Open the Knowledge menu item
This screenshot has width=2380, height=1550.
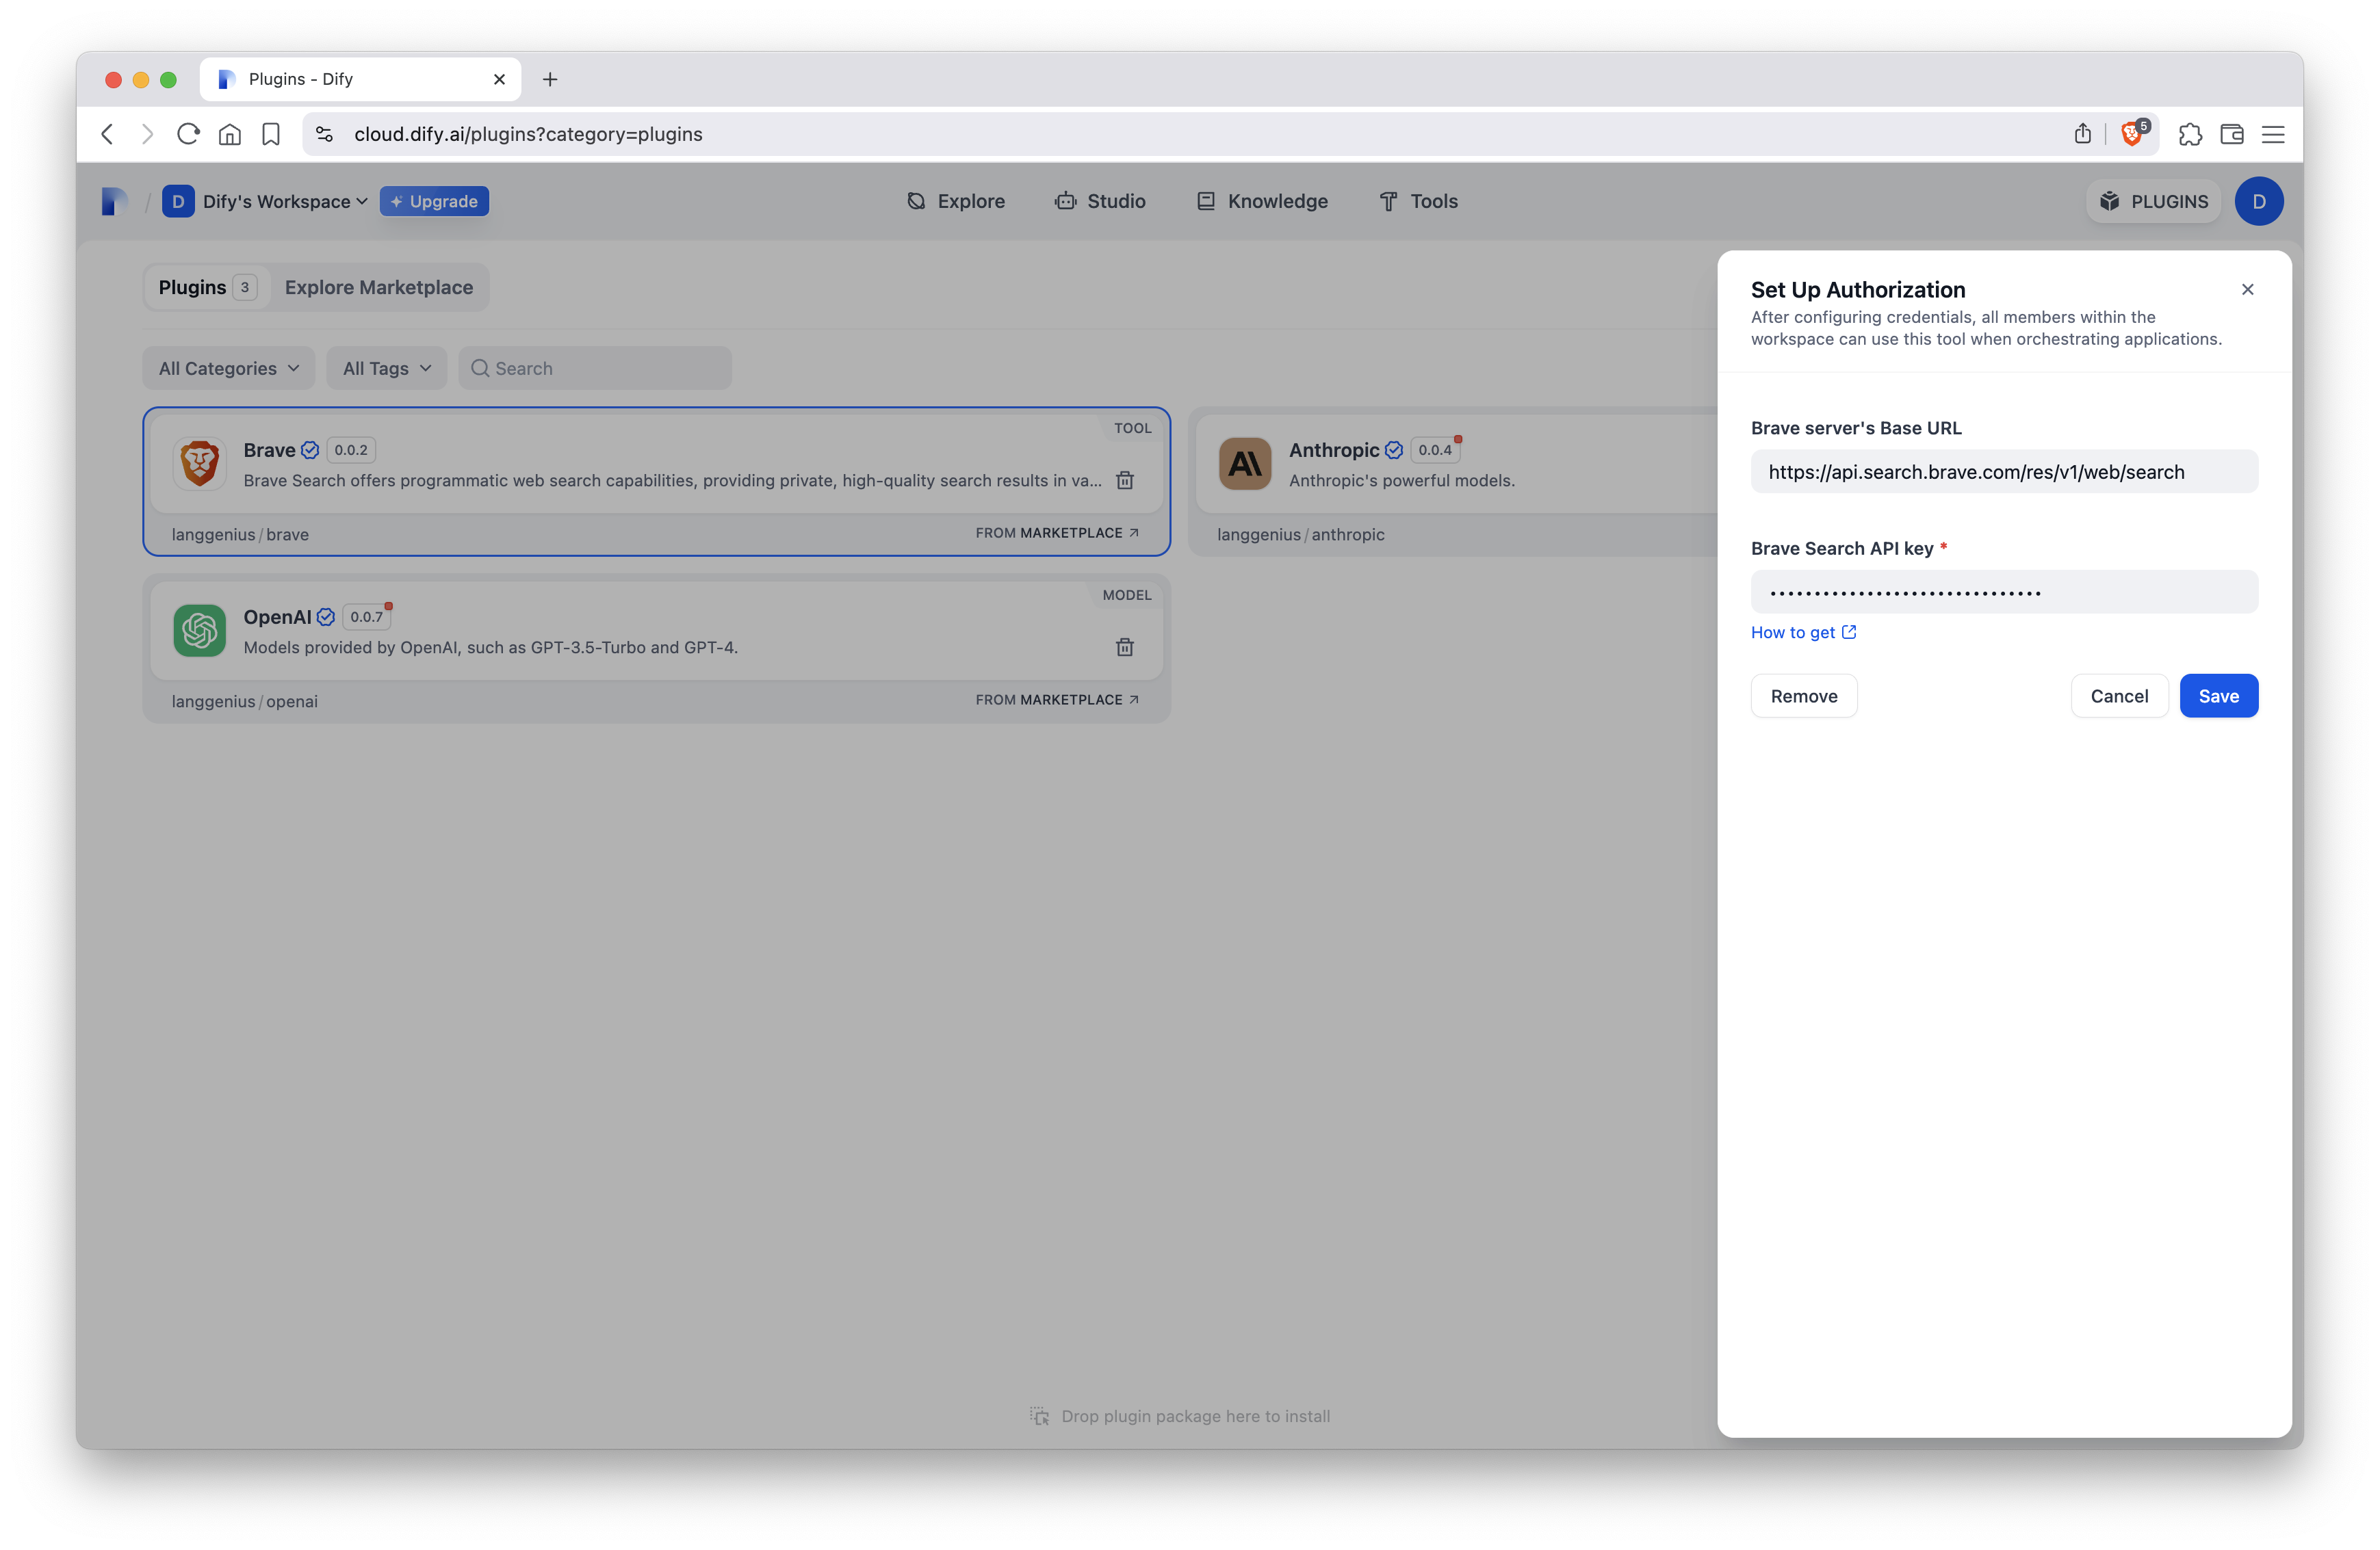[x=1262, y=201]
